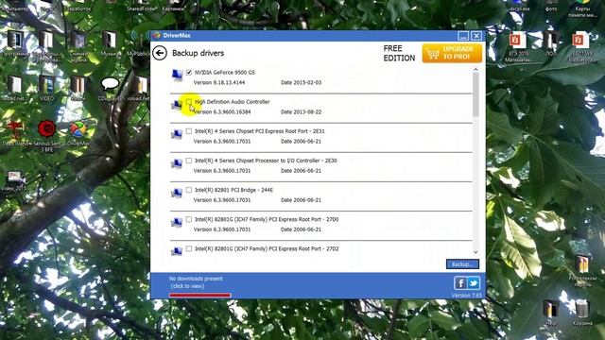Viewport: 605px width, 340px height.
Task: Click the driver list scrollbar thumb
Action: 475,94
